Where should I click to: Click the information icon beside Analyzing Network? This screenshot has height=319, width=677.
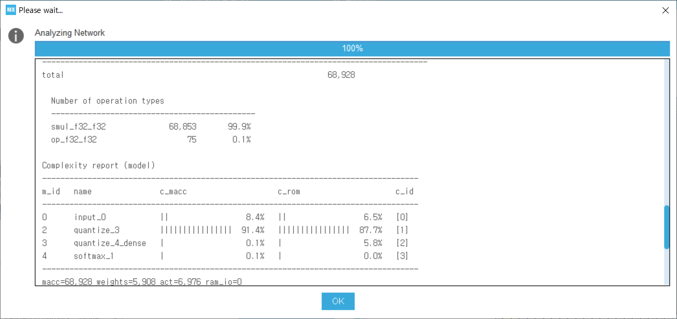[x=16, y=36]
